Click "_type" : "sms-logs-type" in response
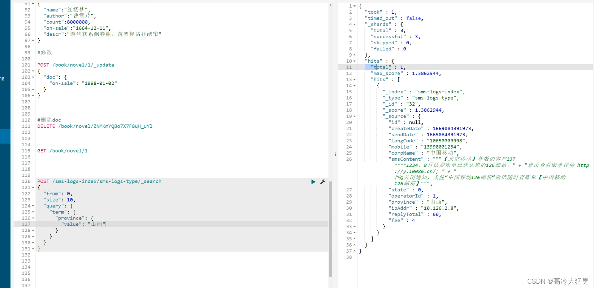The height and width of the screenshot is (288, 594). [x=421, y=98]
